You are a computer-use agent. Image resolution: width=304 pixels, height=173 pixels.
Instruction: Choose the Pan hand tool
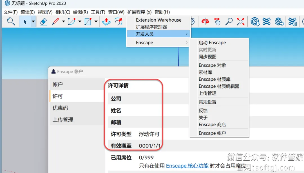pos(217,21)
